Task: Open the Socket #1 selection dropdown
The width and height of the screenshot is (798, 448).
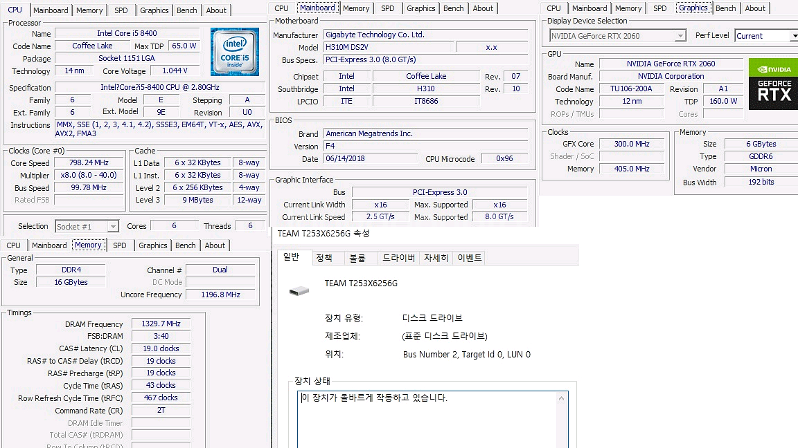Action: pyautogui.click(x=112, y=227)
